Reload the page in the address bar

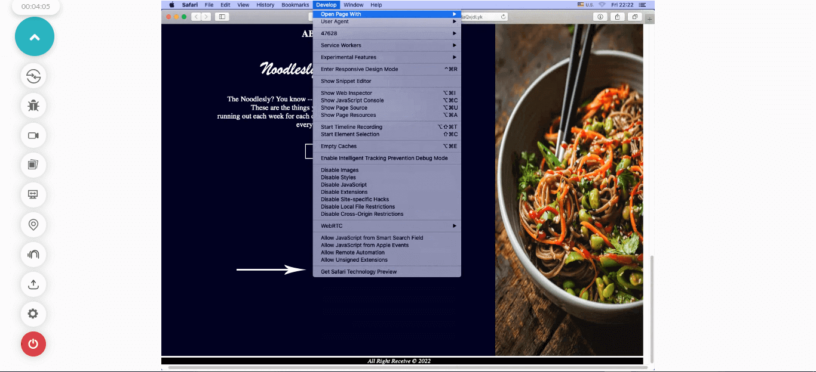click(503, 17)
